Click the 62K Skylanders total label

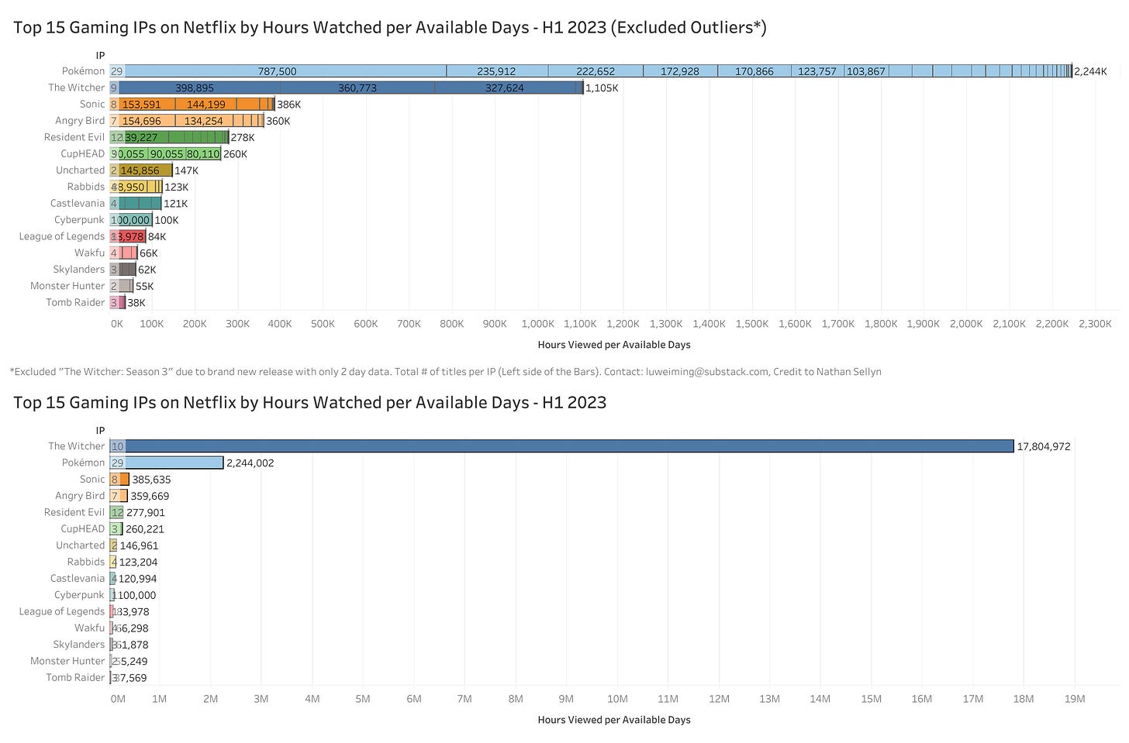tap(147, 270)
